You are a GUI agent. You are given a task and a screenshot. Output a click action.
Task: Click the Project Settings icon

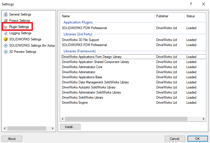(x=6, y=21)
